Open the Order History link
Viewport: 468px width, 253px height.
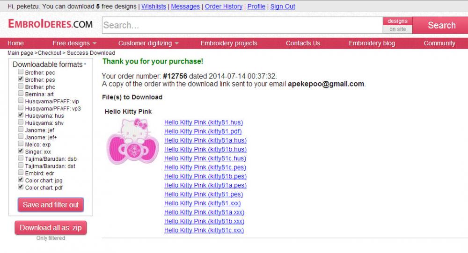pos(223,7)
